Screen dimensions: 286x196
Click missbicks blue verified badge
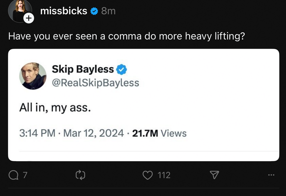tap(94, 11)
